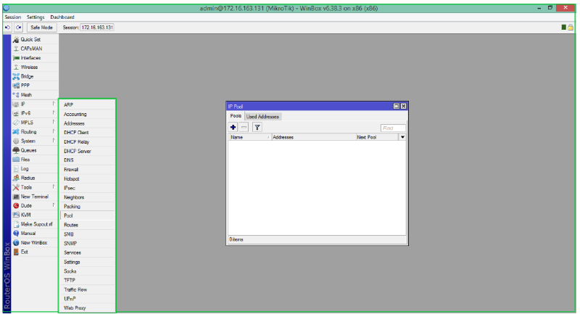Open DHCP Server from IP submenu
Viewport: 580px width, 317px height.
(87, 152)
